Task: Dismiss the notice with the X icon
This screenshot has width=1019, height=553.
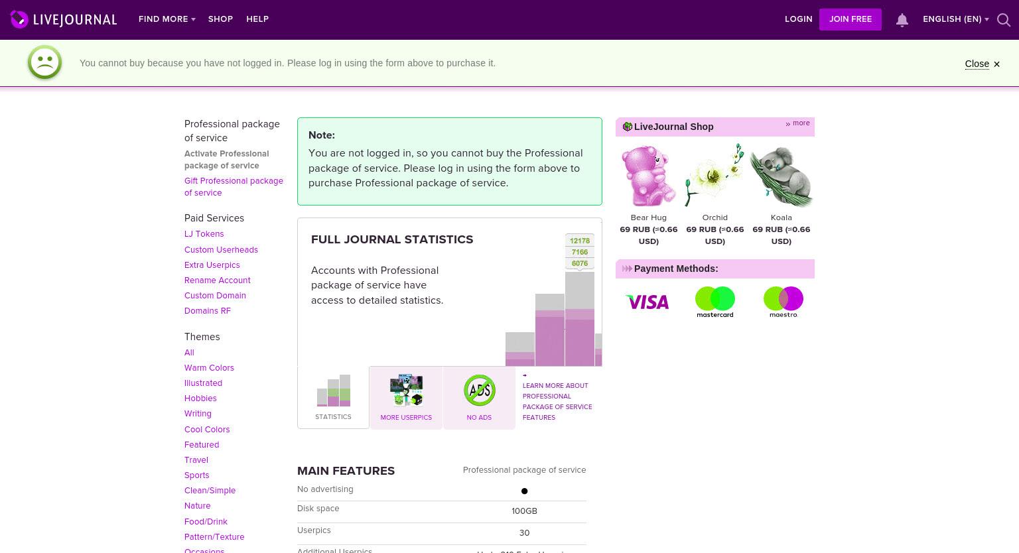Action: (996, 64)
